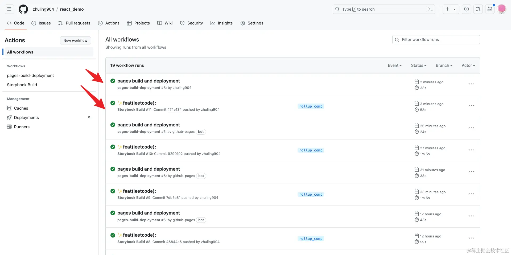The width and height of the screenshot is (511, 255).
Task: Open the notifications inbox
Action: click(490, 9)
